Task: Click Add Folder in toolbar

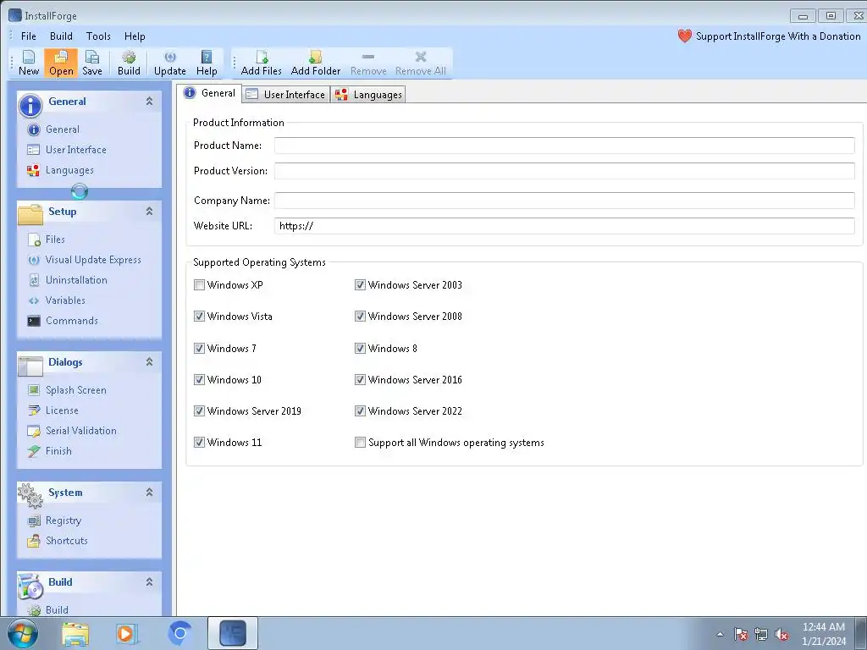Action: pyautogui.click(x=315, y=63)
